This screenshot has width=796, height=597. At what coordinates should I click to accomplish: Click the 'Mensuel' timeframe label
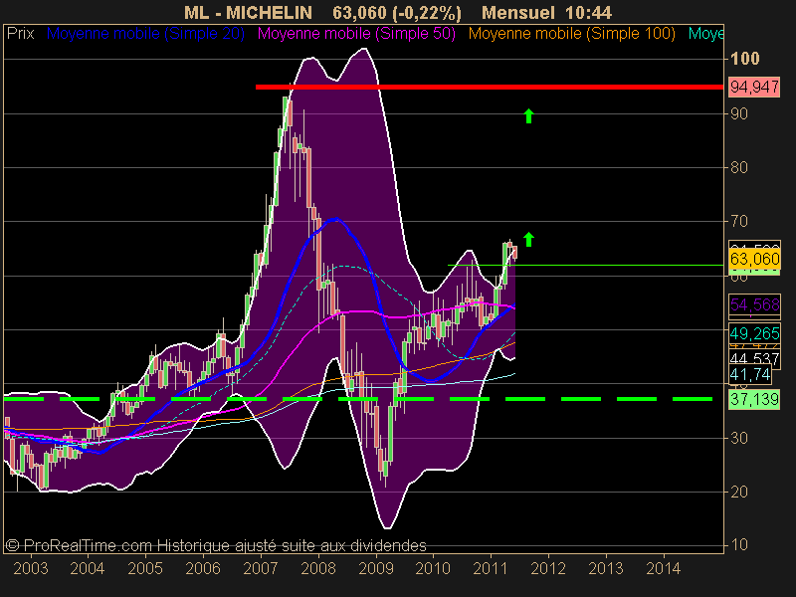[x=517, y=13]
